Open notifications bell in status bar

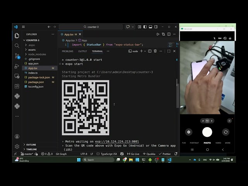(176, 154)
